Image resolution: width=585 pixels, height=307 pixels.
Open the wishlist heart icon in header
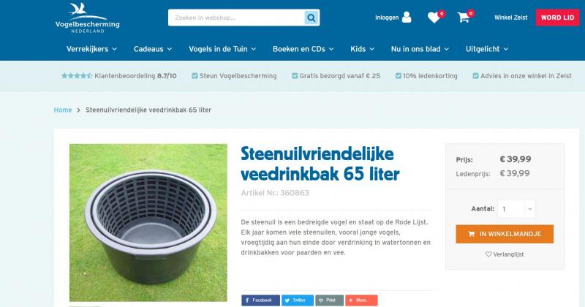click(x=434, y=17)
